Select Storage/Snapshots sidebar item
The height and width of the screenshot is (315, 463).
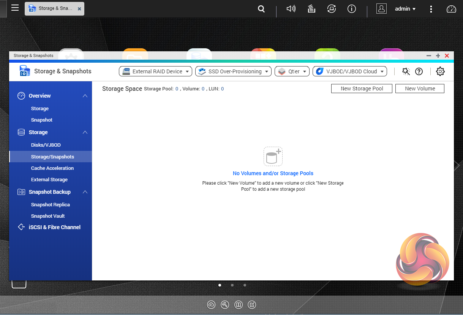(51, 157)
